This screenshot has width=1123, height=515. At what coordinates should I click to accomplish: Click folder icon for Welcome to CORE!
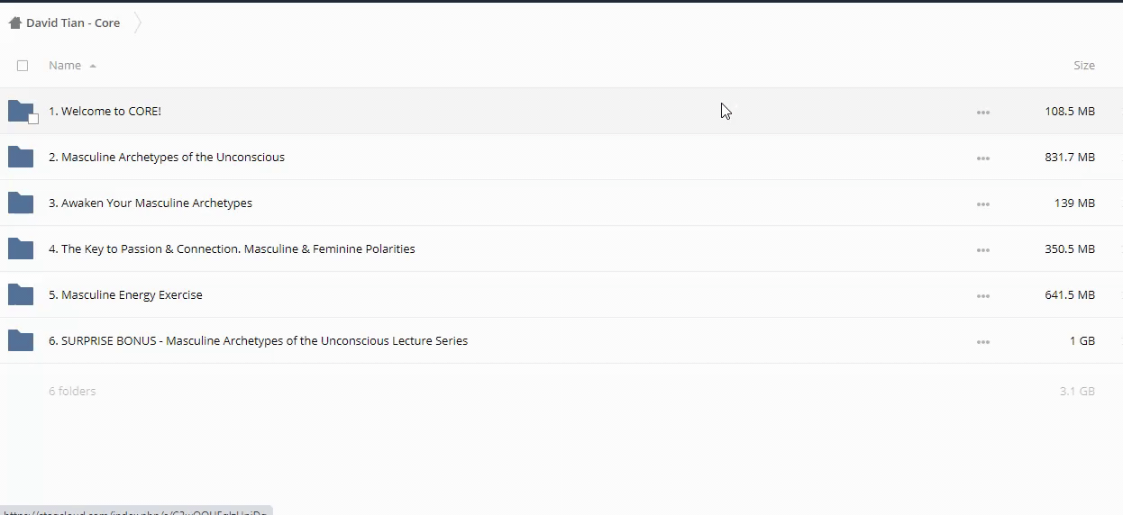[20, 110]
